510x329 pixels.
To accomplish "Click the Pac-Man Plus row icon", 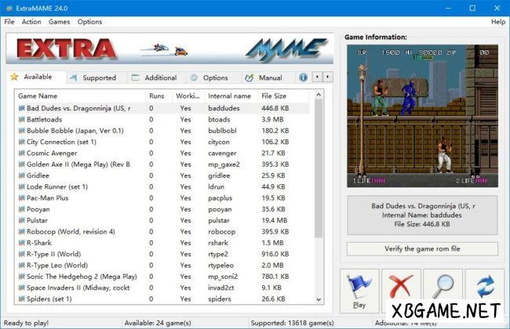I will pyautogui.click(x=21, y=198).
